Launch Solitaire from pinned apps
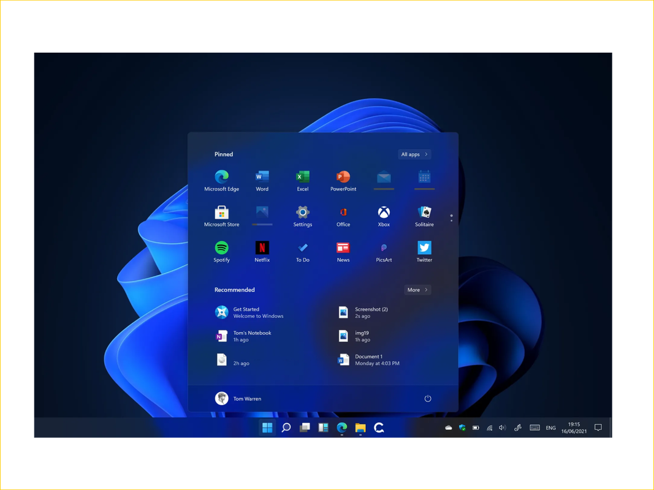Viewport: 654px width, 490px height. [424, 216]
